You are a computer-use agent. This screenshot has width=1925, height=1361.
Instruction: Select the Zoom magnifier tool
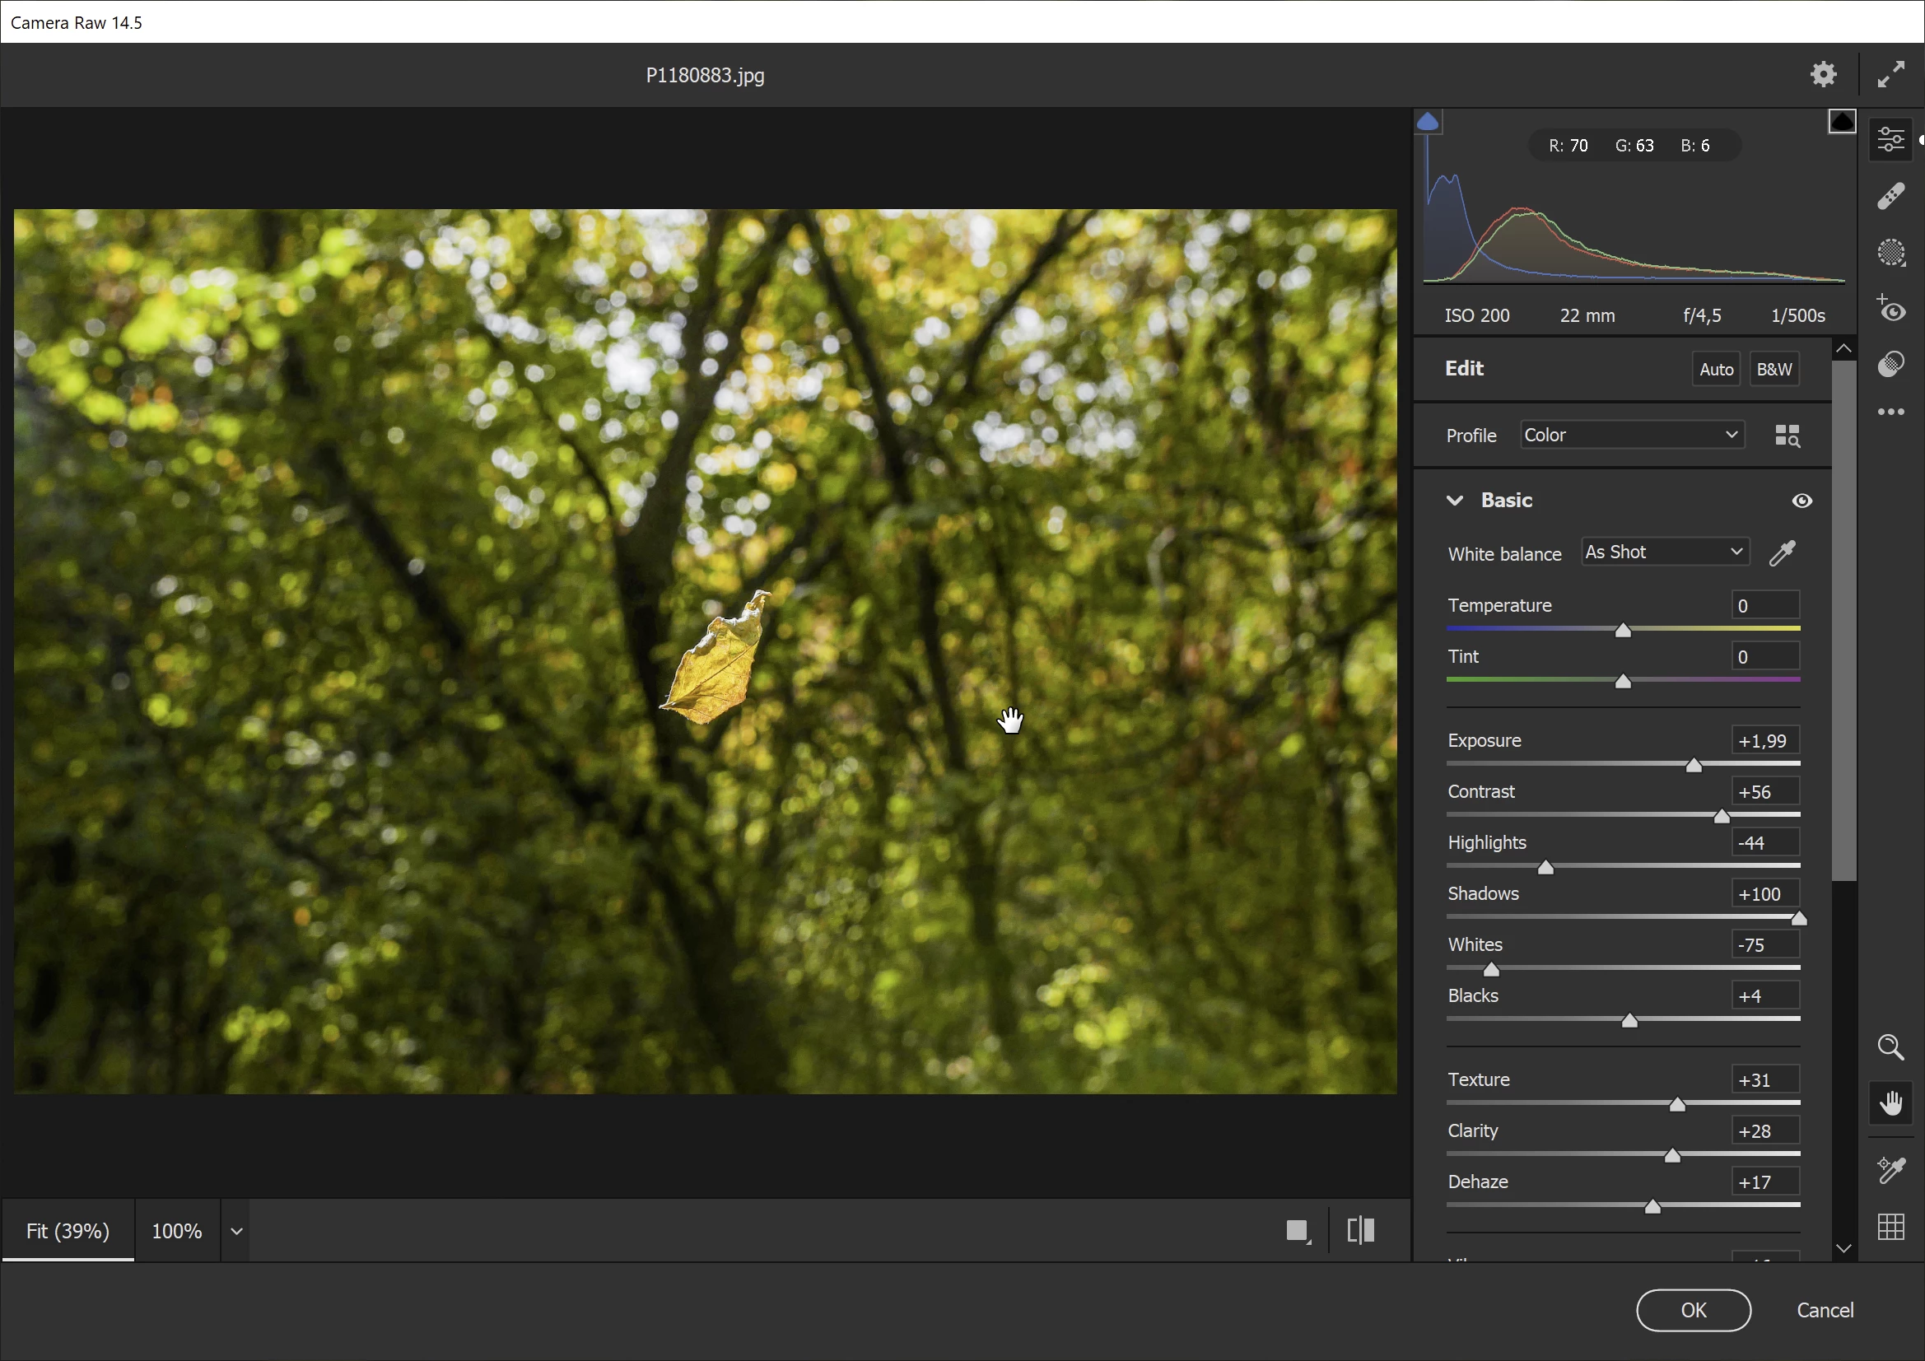(x=1890, y=1047)
